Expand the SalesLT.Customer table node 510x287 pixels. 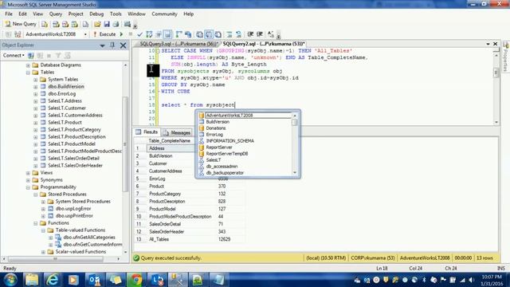[x=36, y=108]
